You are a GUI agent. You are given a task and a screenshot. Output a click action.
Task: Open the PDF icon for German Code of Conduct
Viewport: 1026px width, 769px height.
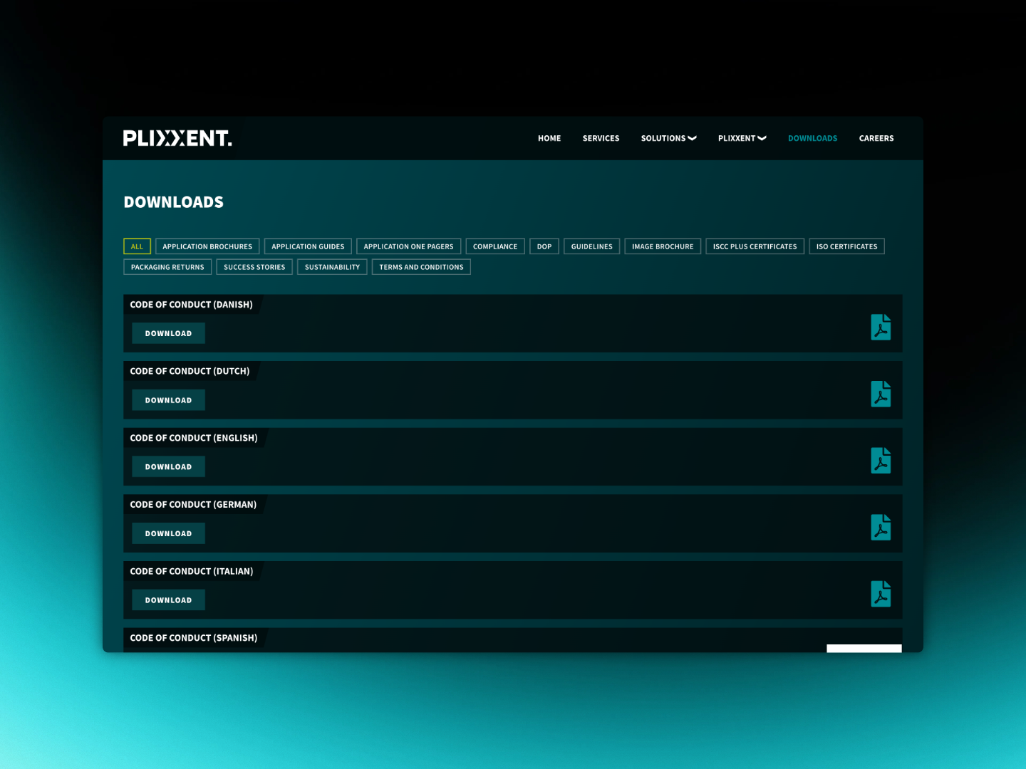pos(881,528)
